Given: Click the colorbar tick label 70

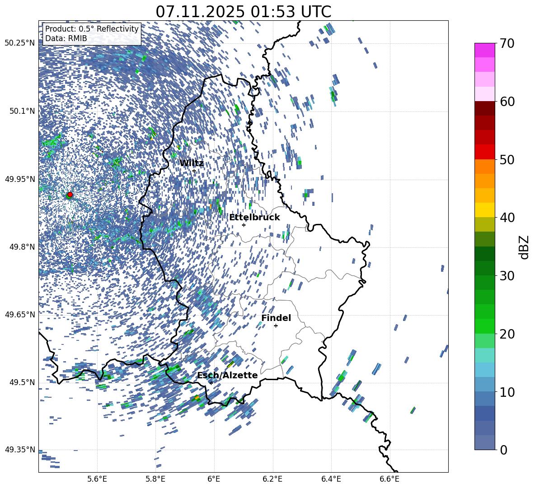Looking at the screenshot, I should [x=507, y=43].
